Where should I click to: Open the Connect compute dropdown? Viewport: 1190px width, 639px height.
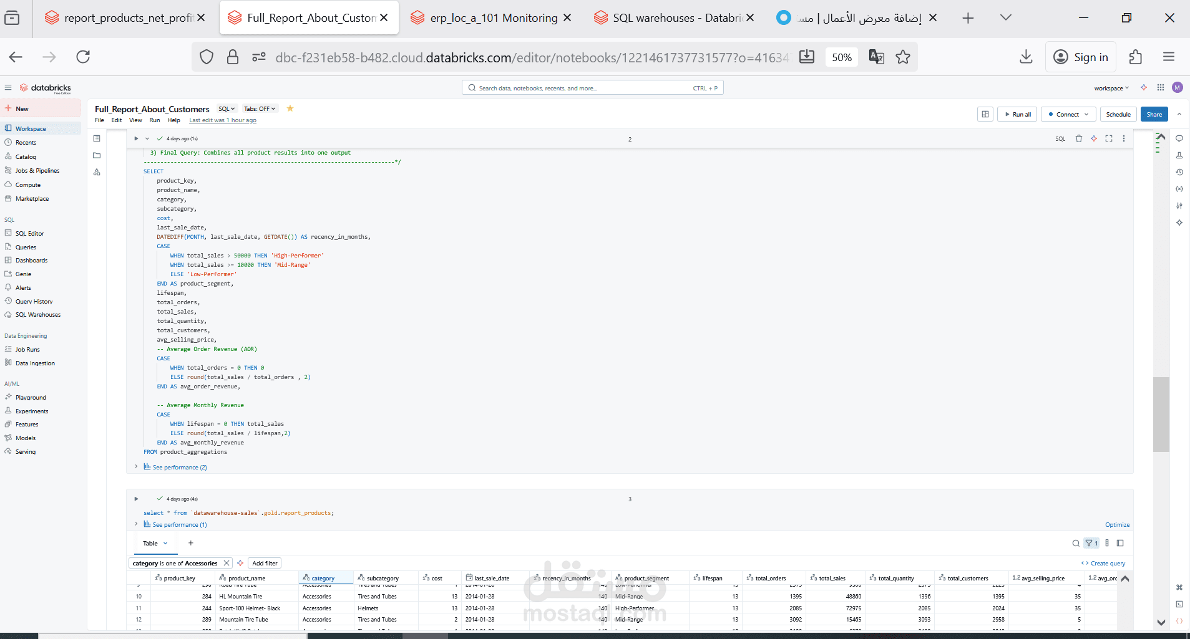coord(1068,114)
